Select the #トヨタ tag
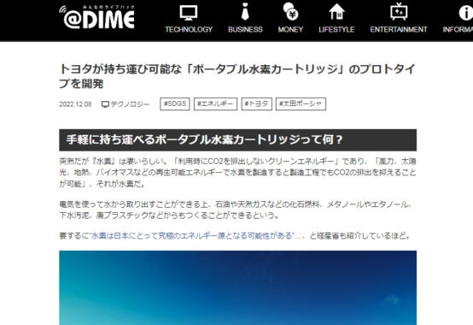 click(256, 103)
